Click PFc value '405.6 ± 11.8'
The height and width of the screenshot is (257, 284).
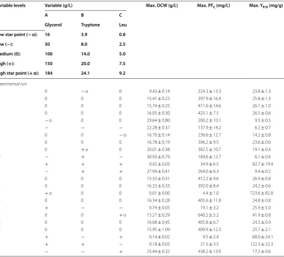209,200
